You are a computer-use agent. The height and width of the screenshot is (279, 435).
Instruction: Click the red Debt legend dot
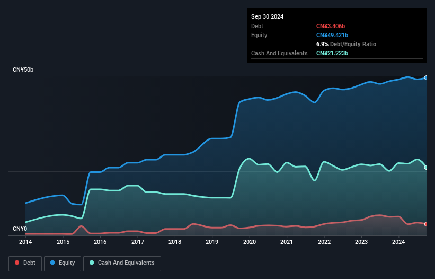click(x=17, y=263)
